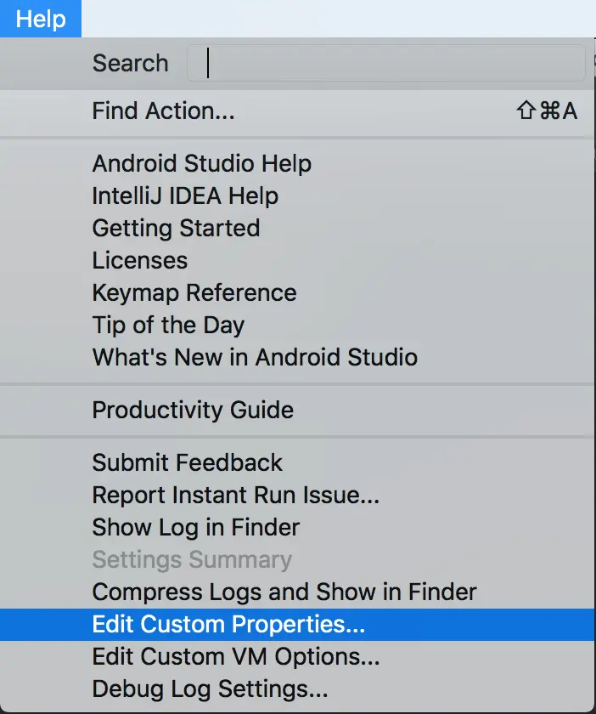Open Edit Custom VM Options...
This screenshot has height=714, width=596.
[236, 656]
